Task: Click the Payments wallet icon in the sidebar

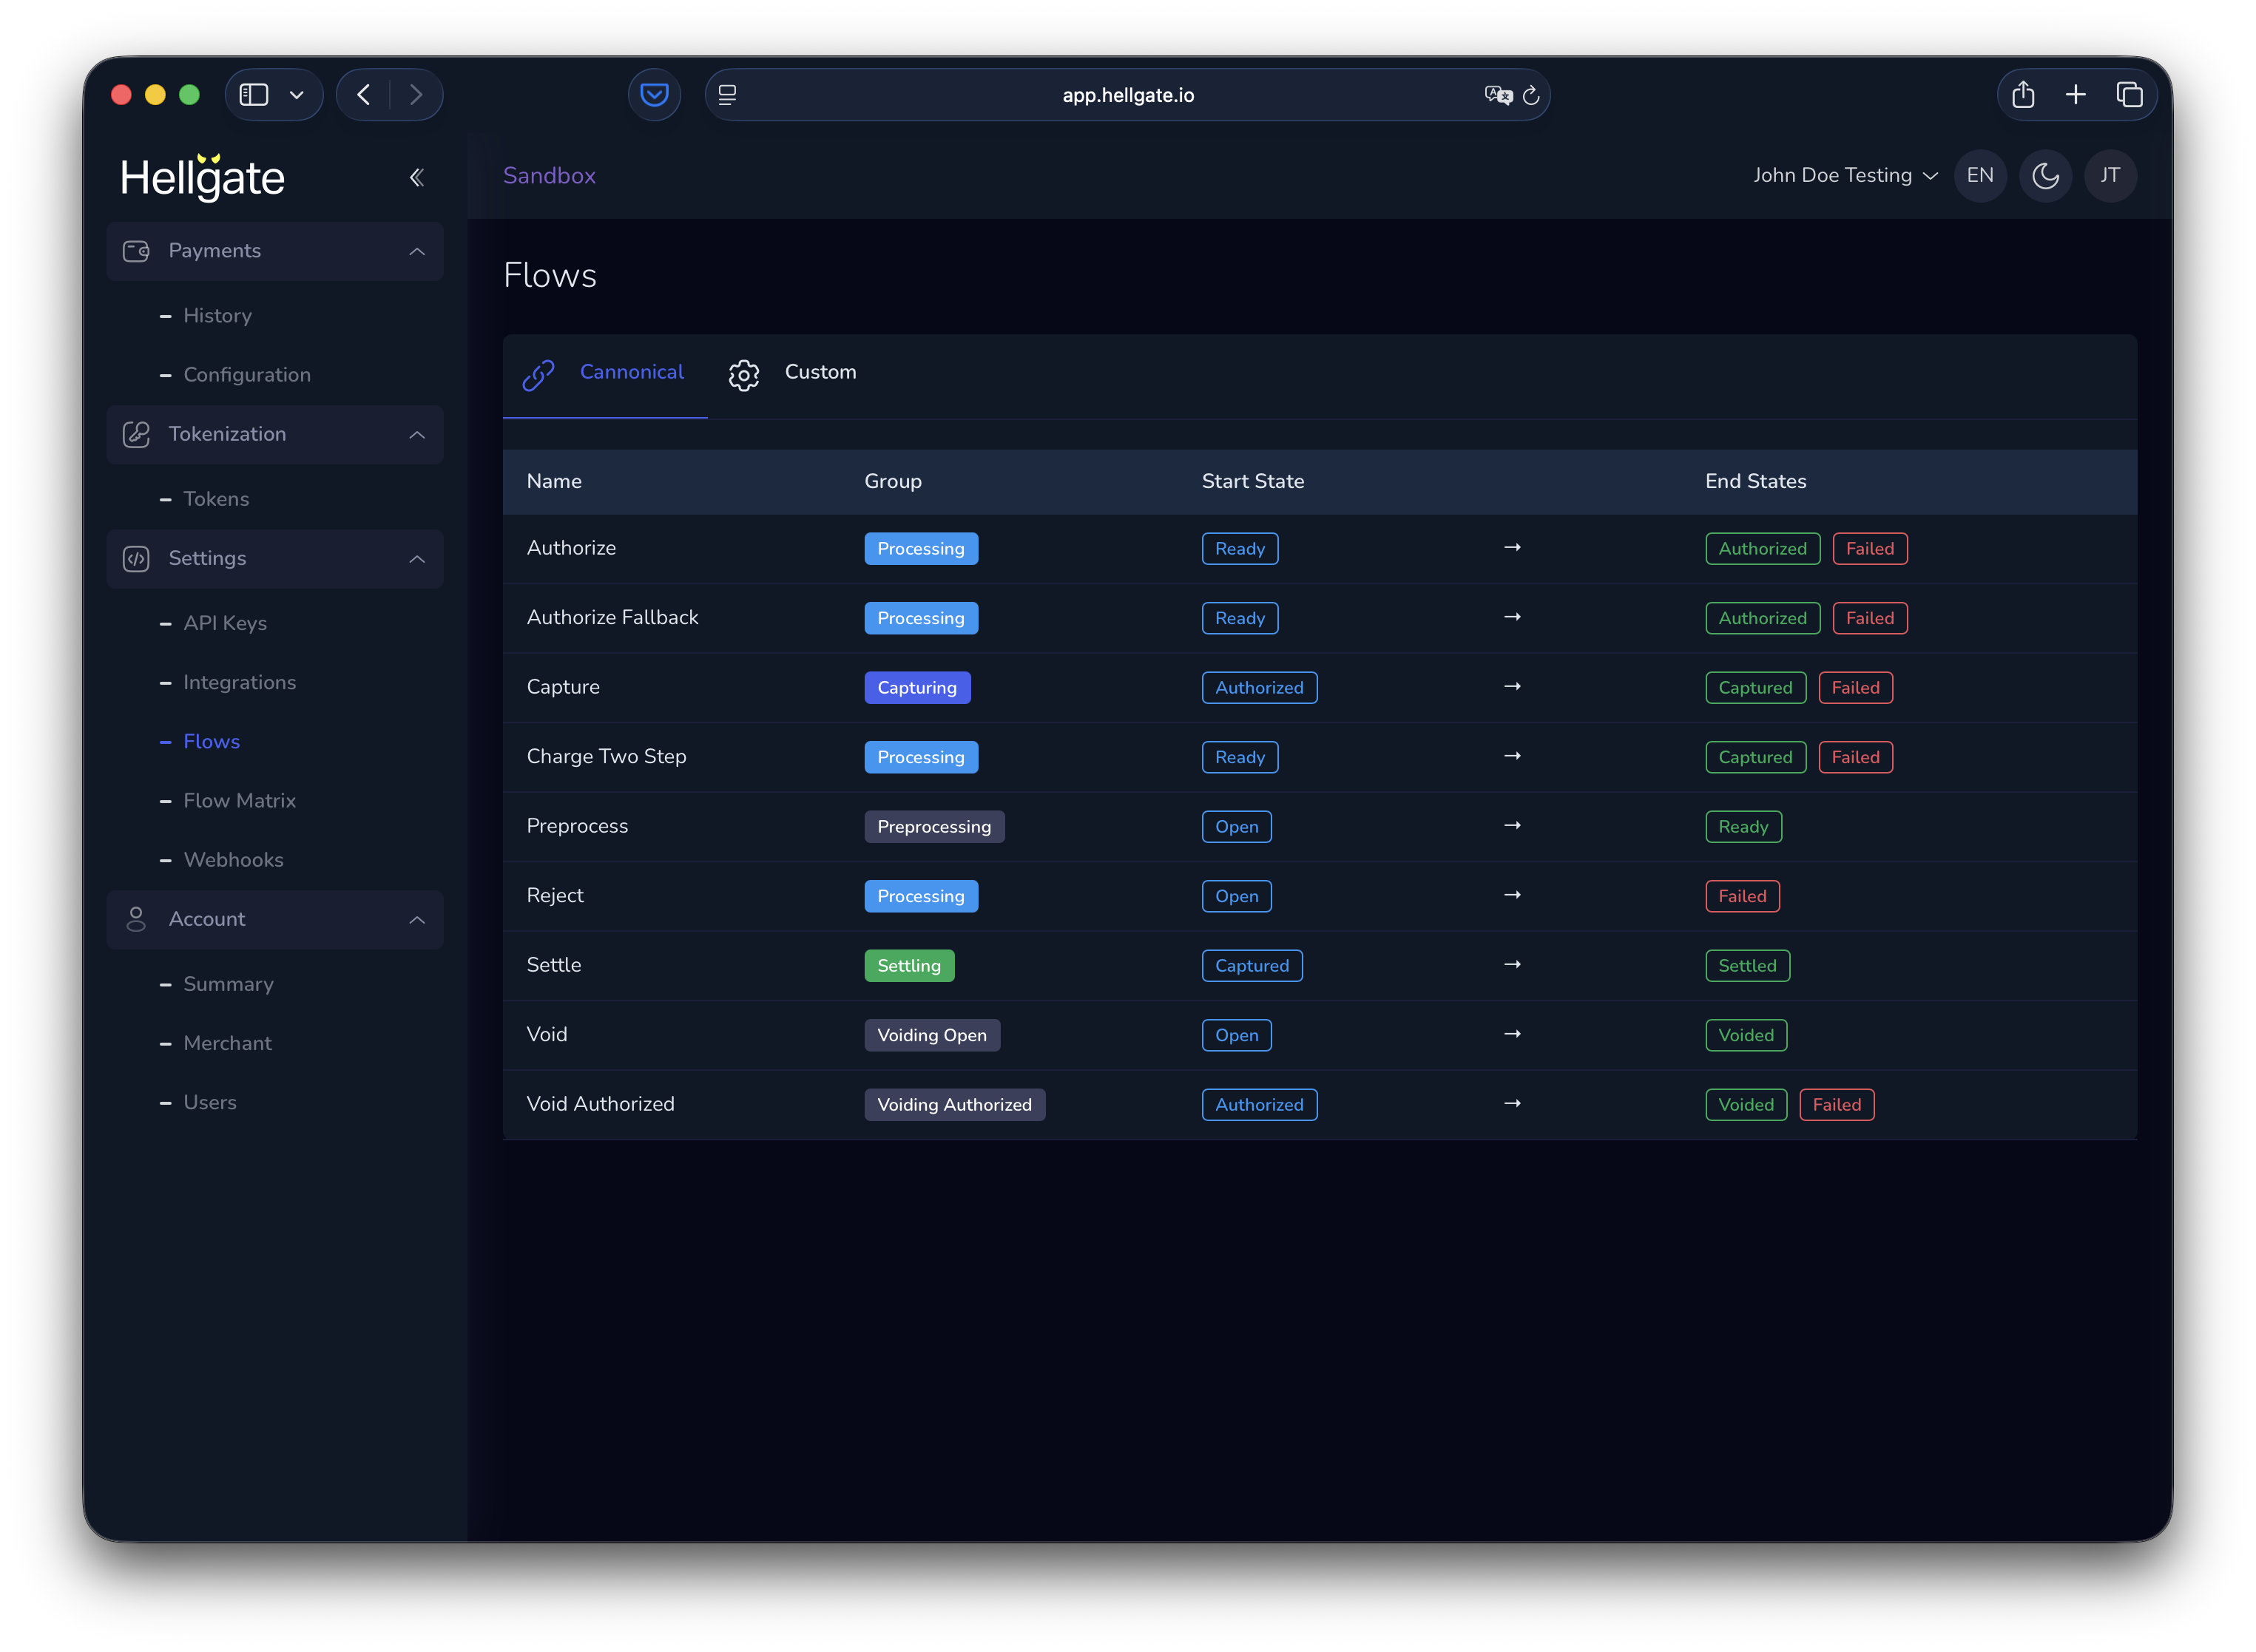Action: (136, 251)
